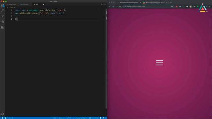Screen dimensions: 212x119
Task: Click the editor minimap preview
Action: (x=100, y=9)
